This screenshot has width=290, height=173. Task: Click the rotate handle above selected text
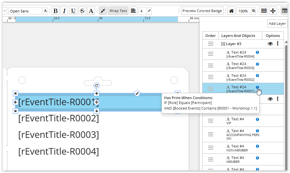(97, 86)
